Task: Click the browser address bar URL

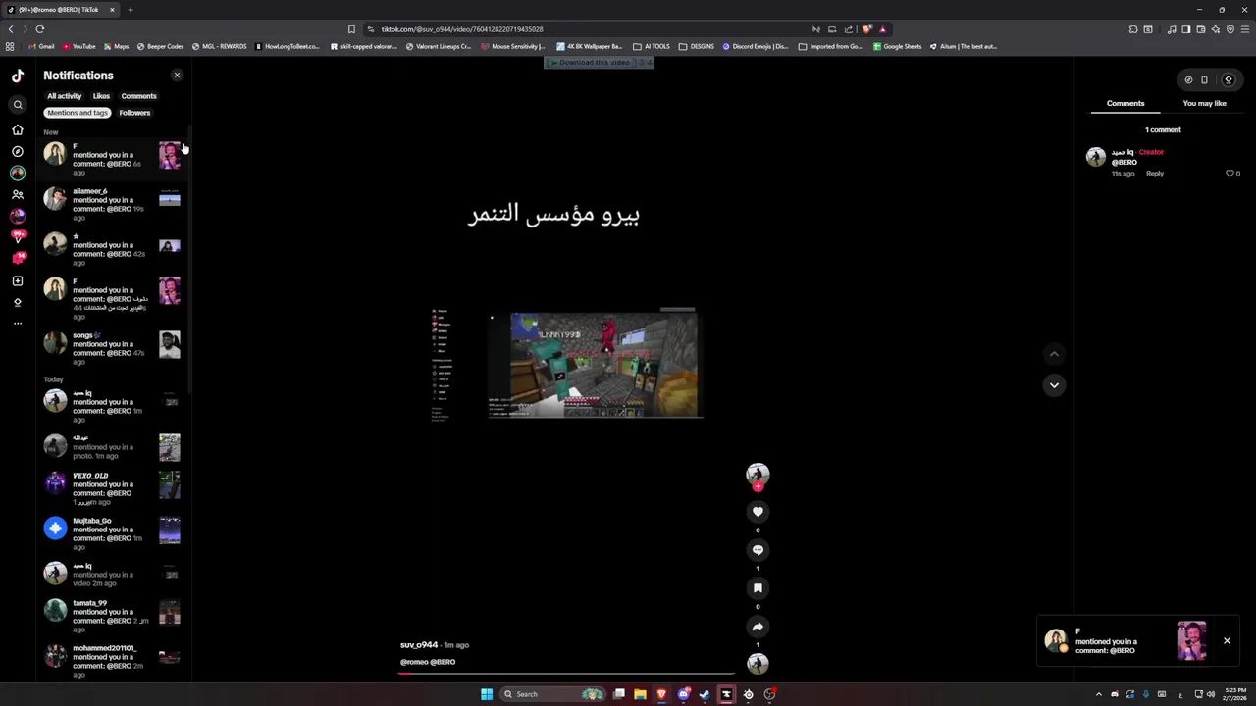Action: click(x=462, y=29)
